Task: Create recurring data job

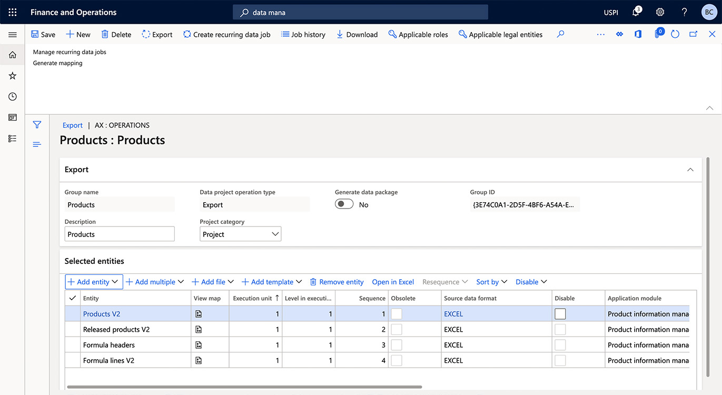Action: point(227,34)
